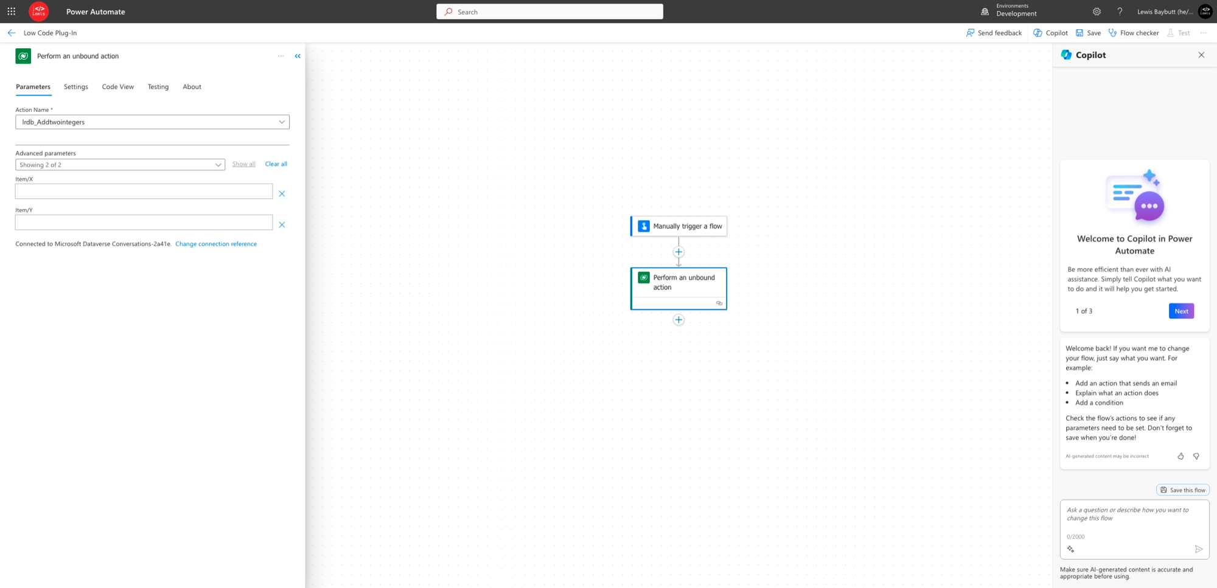Run the Flow checker

click(x=1134, y=33)
